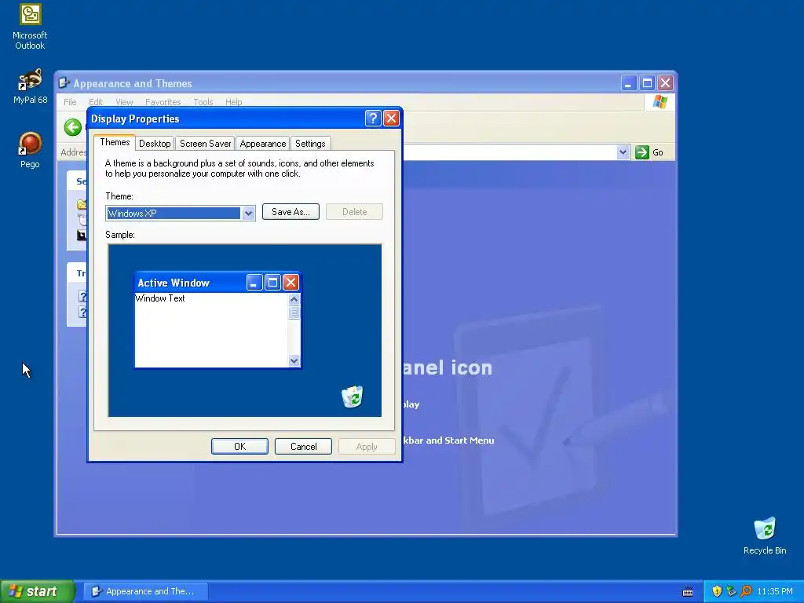Switch to the Desktop tab
Viewport: 804px width, 603px height.
click(155, 144)
